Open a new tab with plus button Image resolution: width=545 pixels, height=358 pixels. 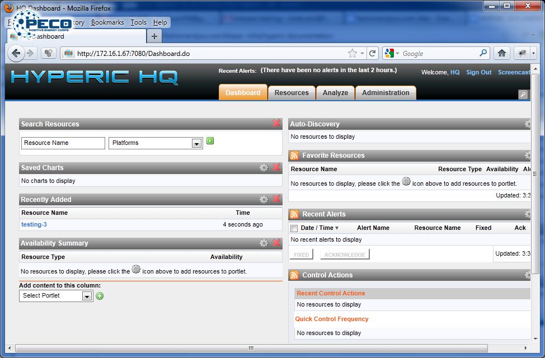154,36
